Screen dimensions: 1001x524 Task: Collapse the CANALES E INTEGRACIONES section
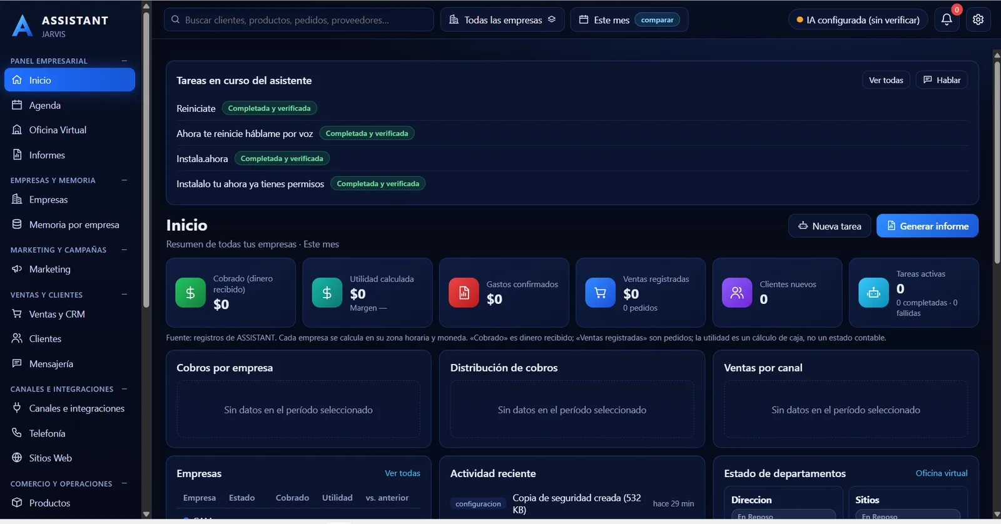[124, 389]
